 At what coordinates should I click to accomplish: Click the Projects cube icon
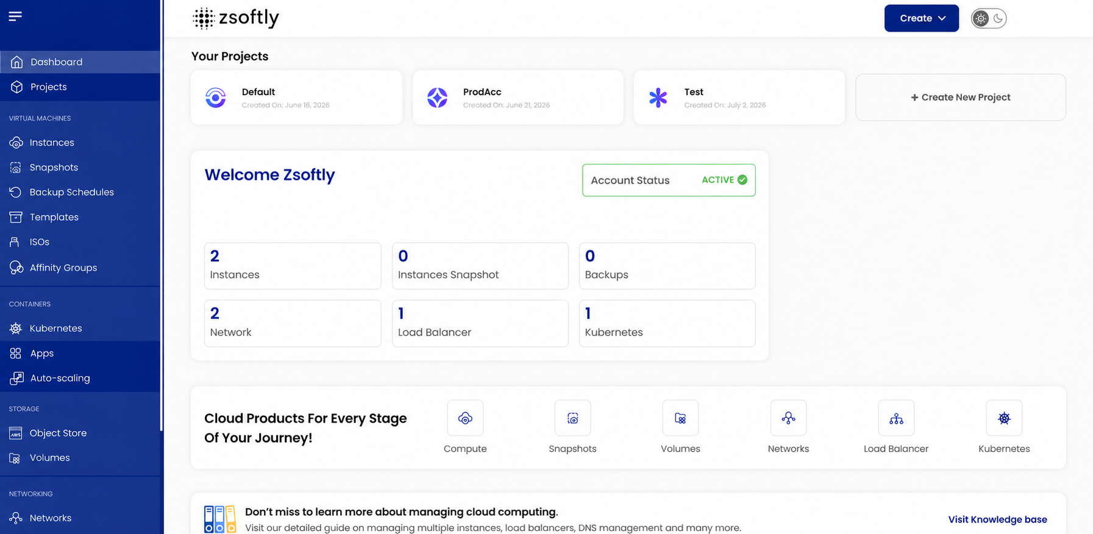pos(16,87)
